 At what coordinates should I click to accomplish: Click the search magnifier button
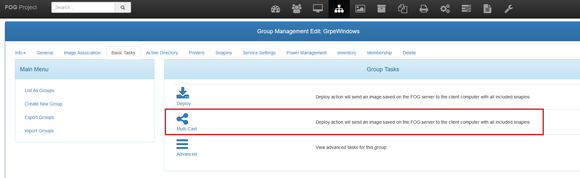point(123,7)
